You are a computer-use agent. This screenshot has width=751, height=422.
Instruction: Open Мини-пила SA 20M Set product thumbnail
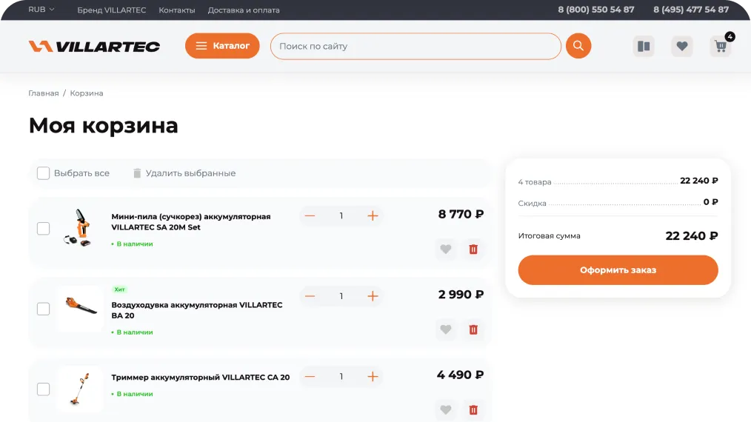(x=79, y=228)
